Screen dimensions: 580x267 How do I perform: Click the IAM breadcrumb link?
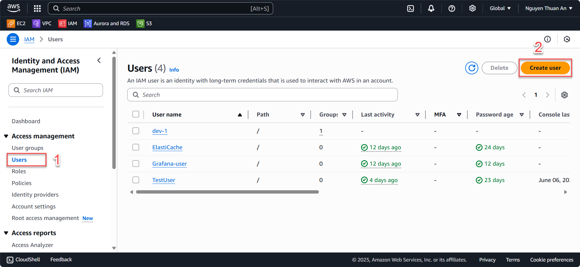[29, 39]
